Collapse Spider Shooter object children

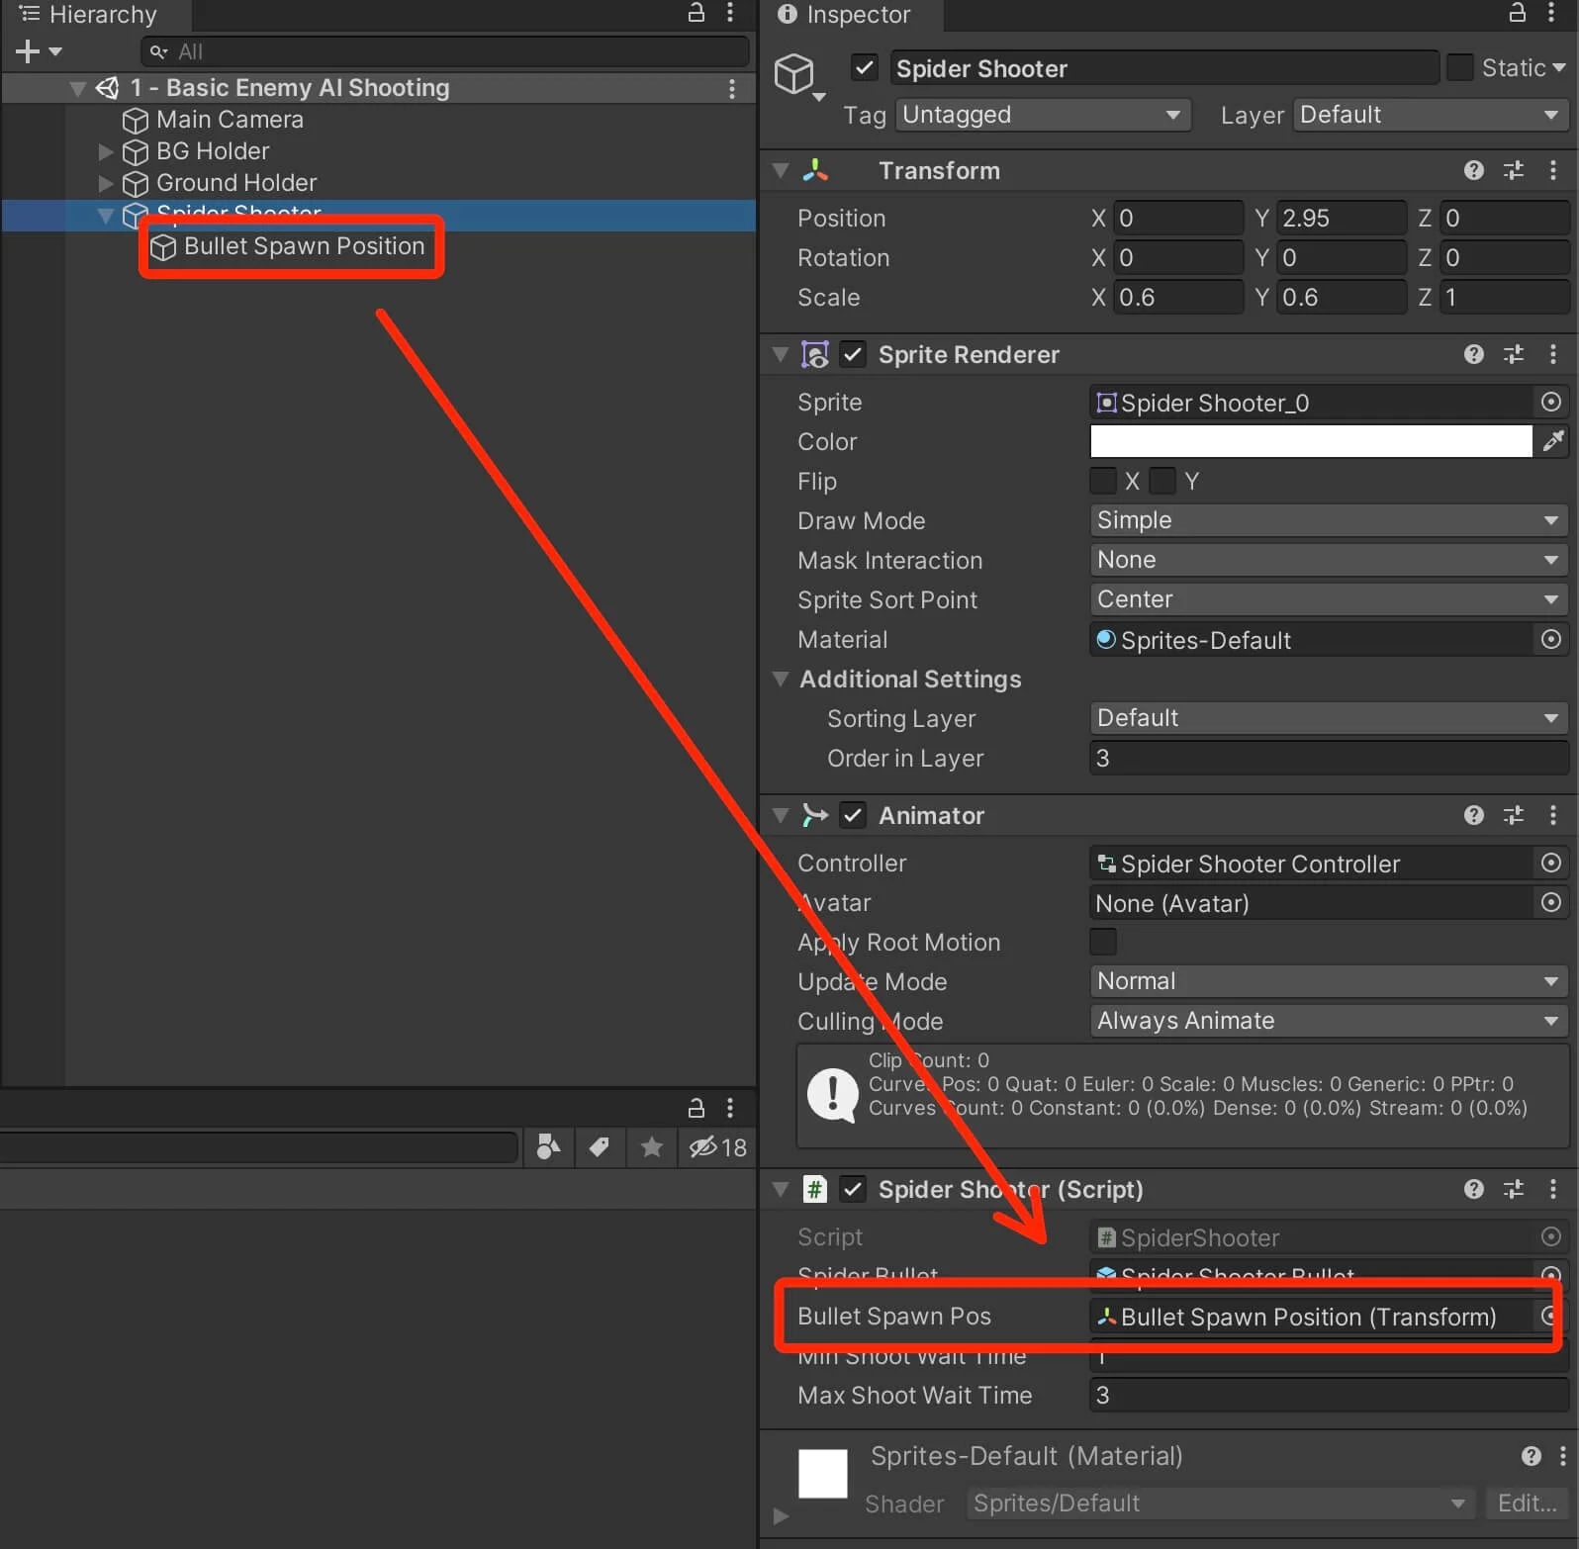point(106,215)
